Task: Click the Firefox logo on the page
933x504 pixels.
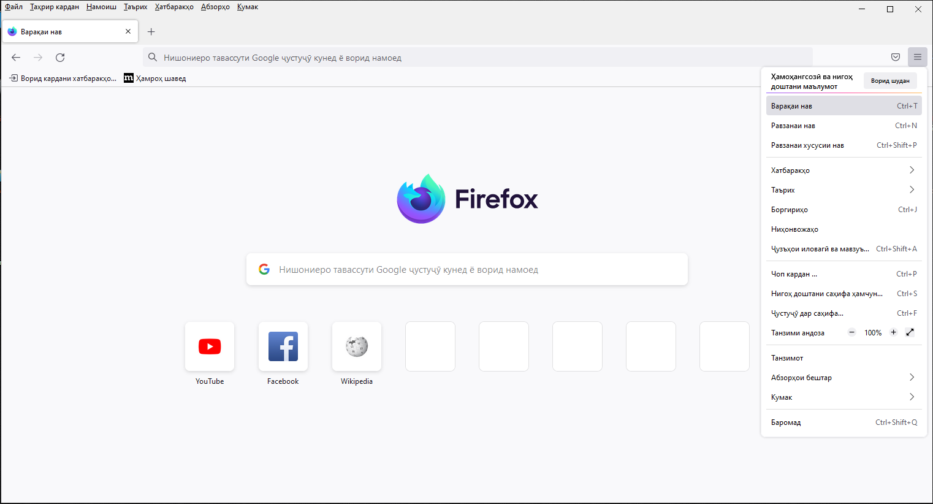Action: pos(467,199)
